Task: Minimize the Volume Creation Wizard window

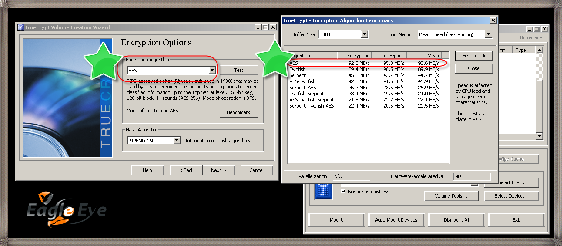Action: (258, 27)
